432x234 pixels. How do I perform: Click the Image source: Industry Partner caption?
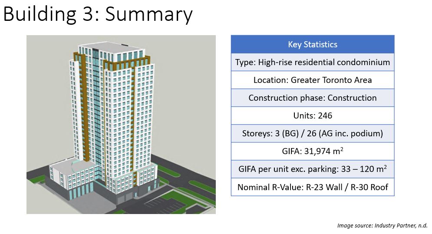click(382, 225)
